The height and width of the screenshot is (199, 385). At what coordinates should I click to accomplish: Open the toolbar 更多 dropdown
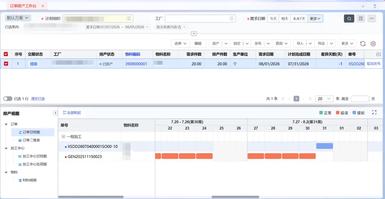point(347,44)
